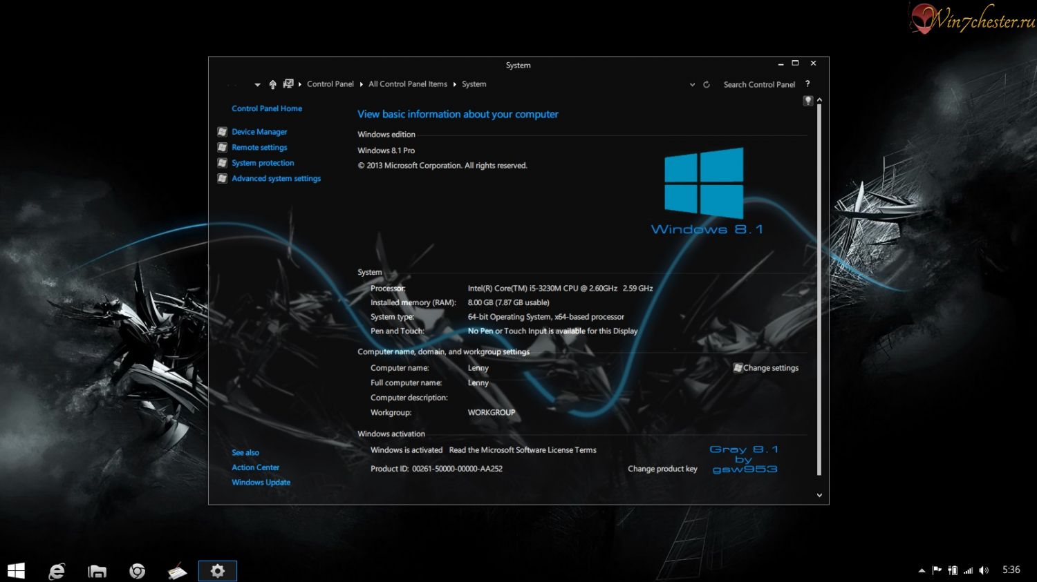Click Action Center flag tray icon

pos(937,570)
